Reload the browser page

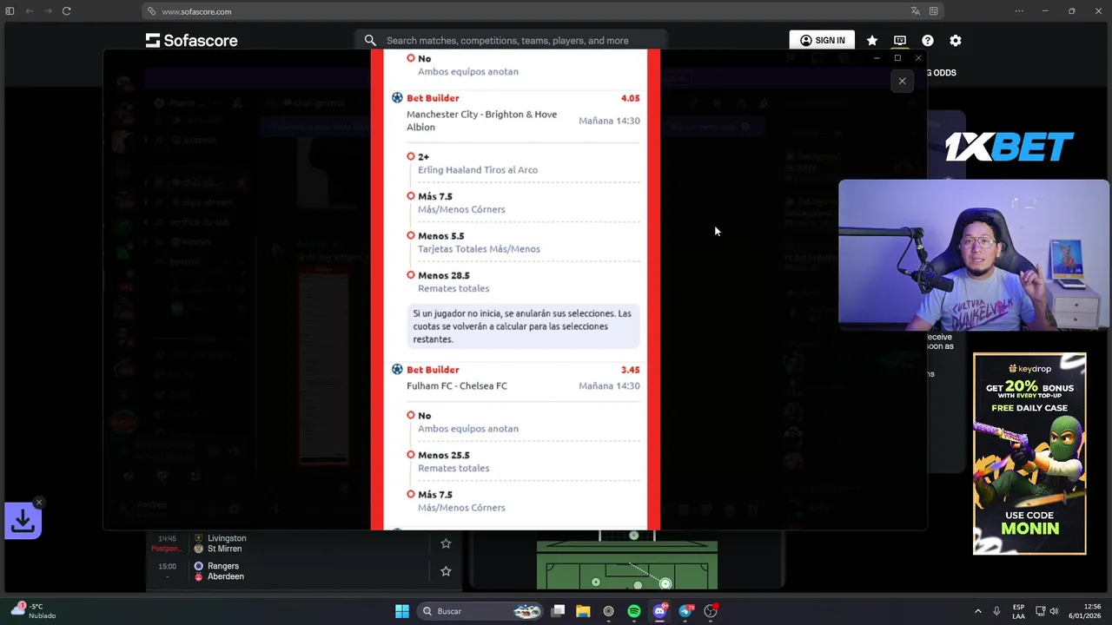click(66, 11)
